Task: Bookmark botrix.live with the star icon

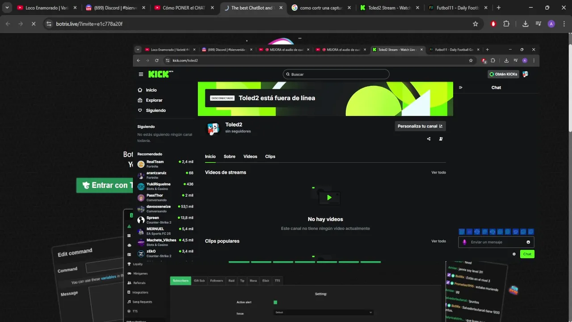Action: coord(475,24)
